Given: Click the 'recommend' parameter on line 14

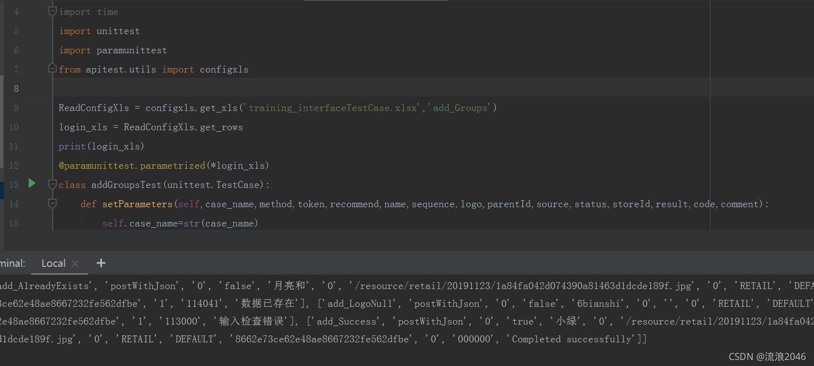Looking at the screenshot, I should coord(354,204).
